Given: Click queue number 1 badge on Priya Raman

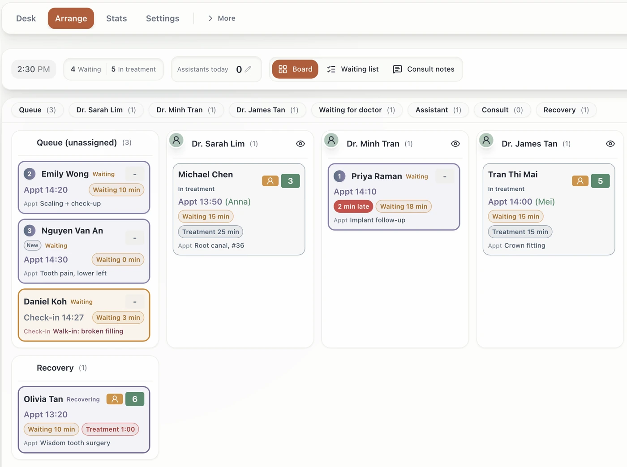Looking at the screenshot, I should point(339,176).
